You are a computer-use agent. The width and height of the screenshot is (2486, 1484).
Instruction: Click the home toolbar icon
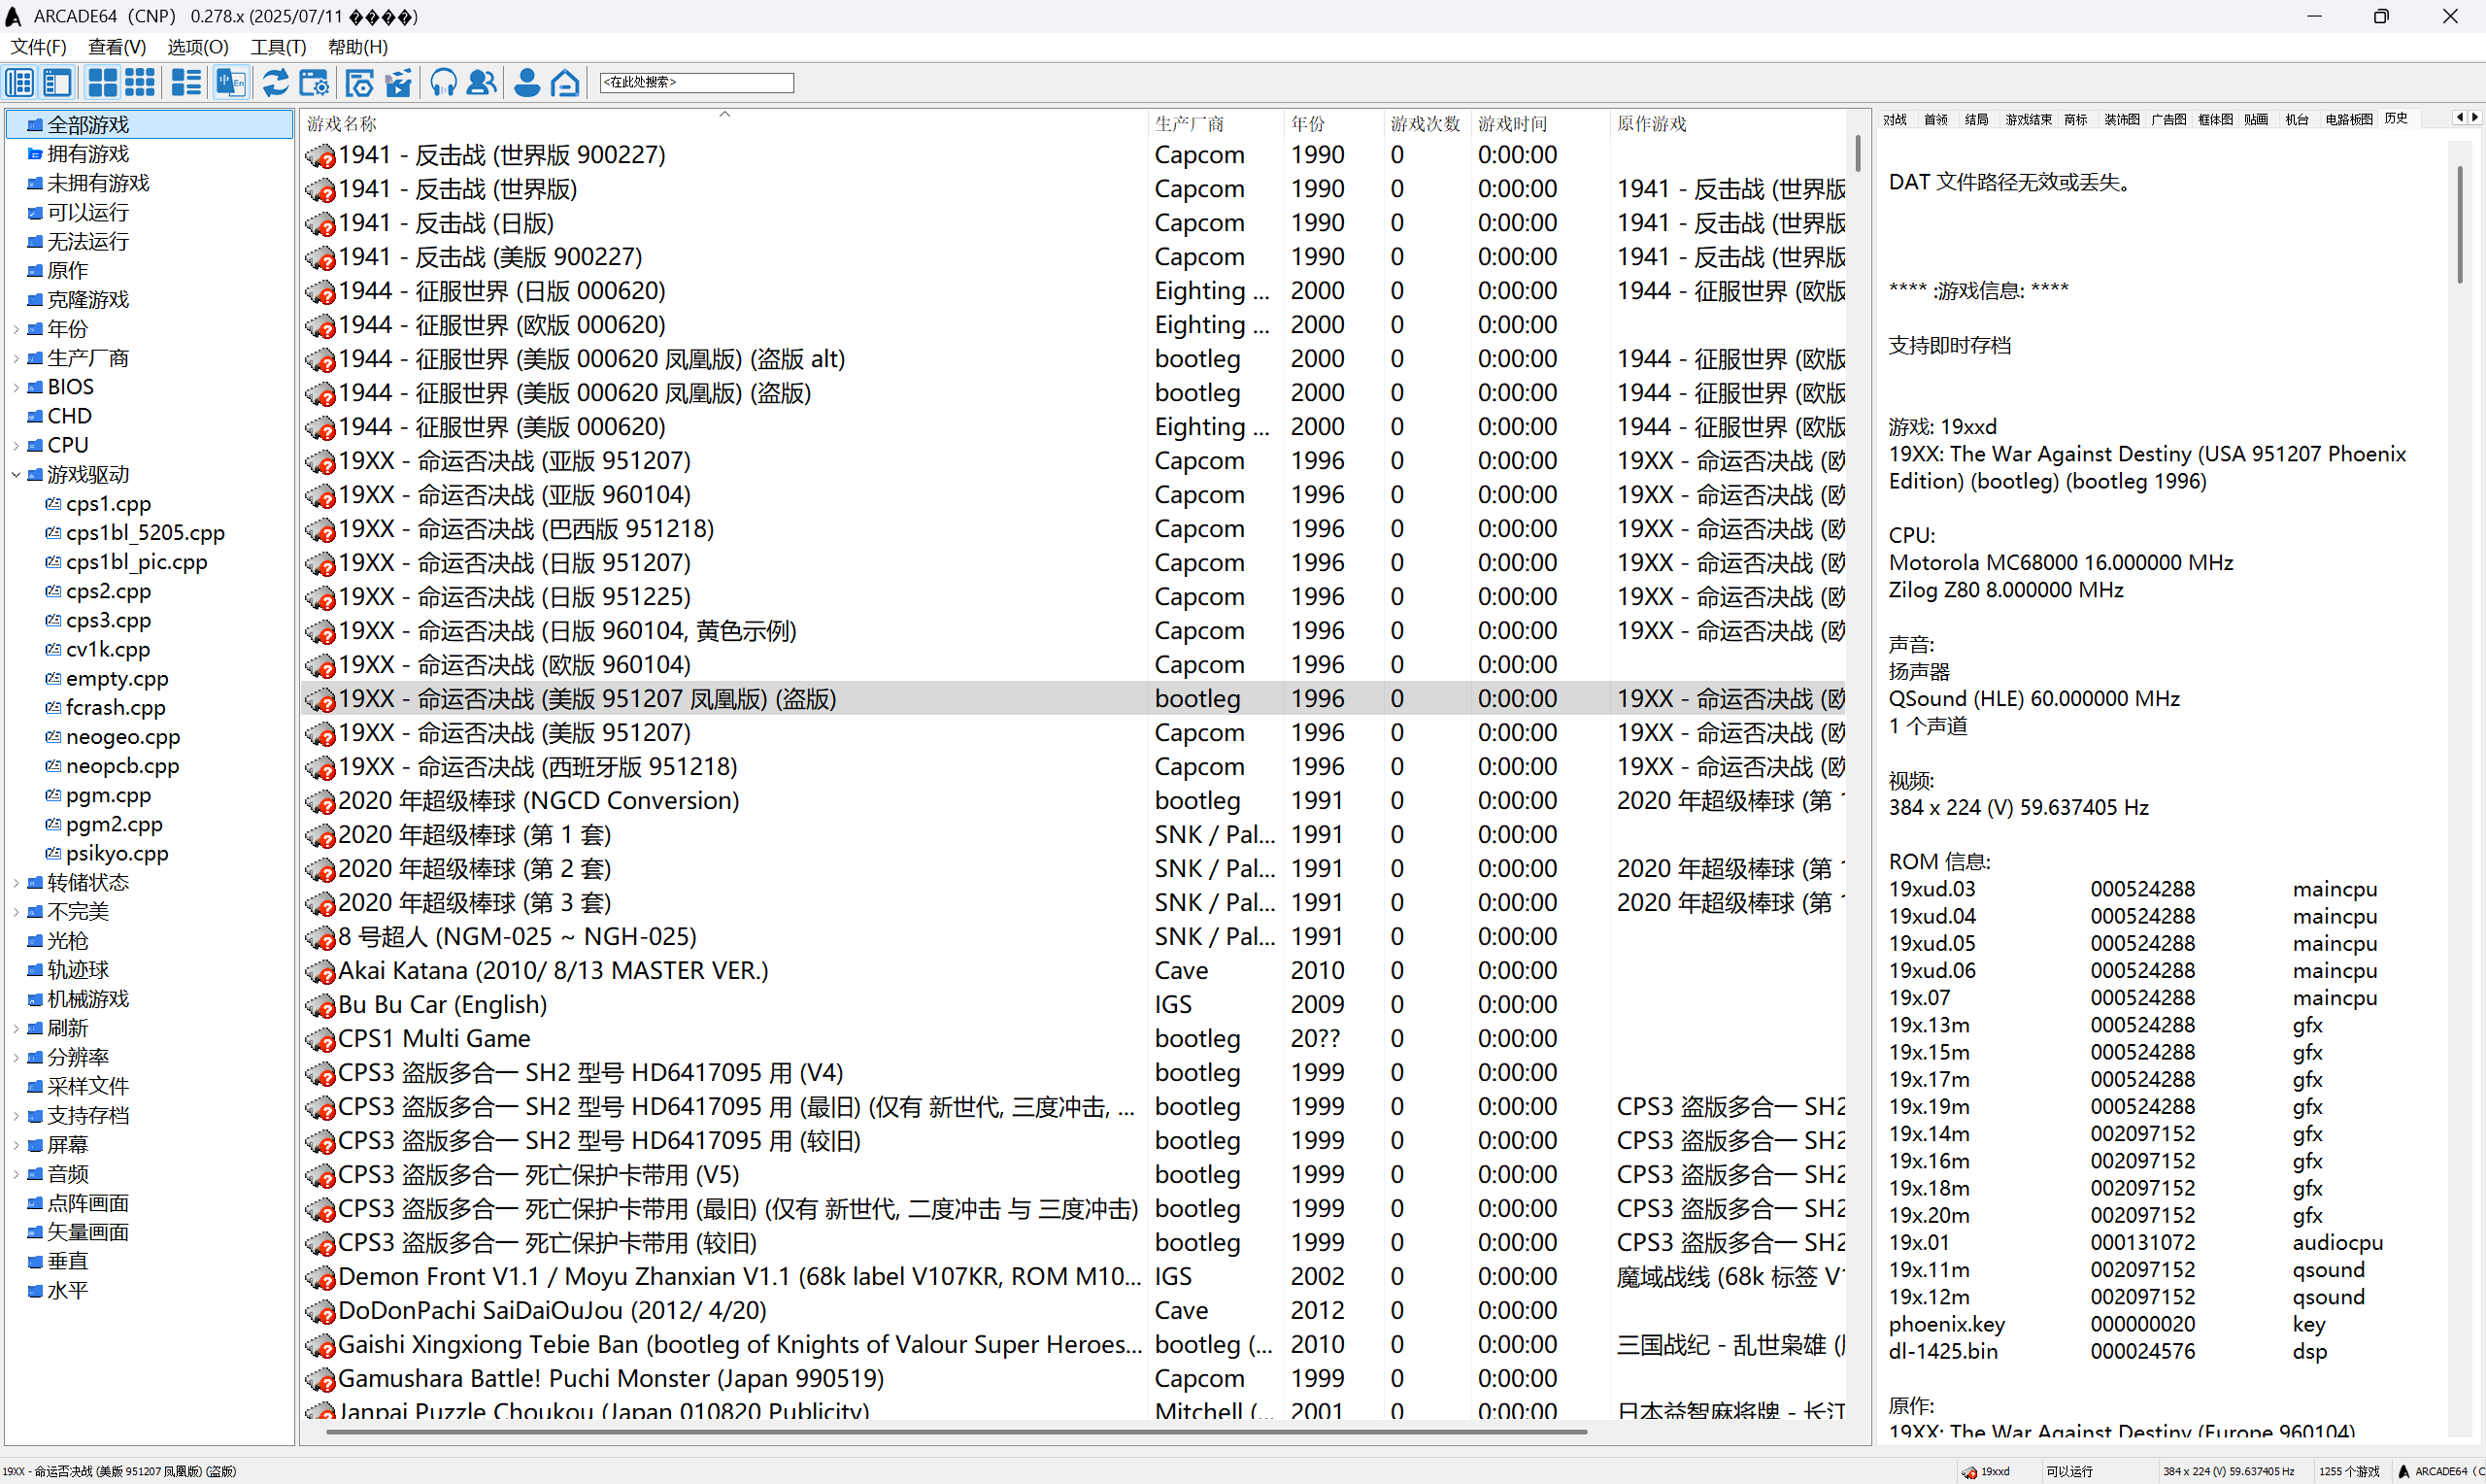coord(566,82)
